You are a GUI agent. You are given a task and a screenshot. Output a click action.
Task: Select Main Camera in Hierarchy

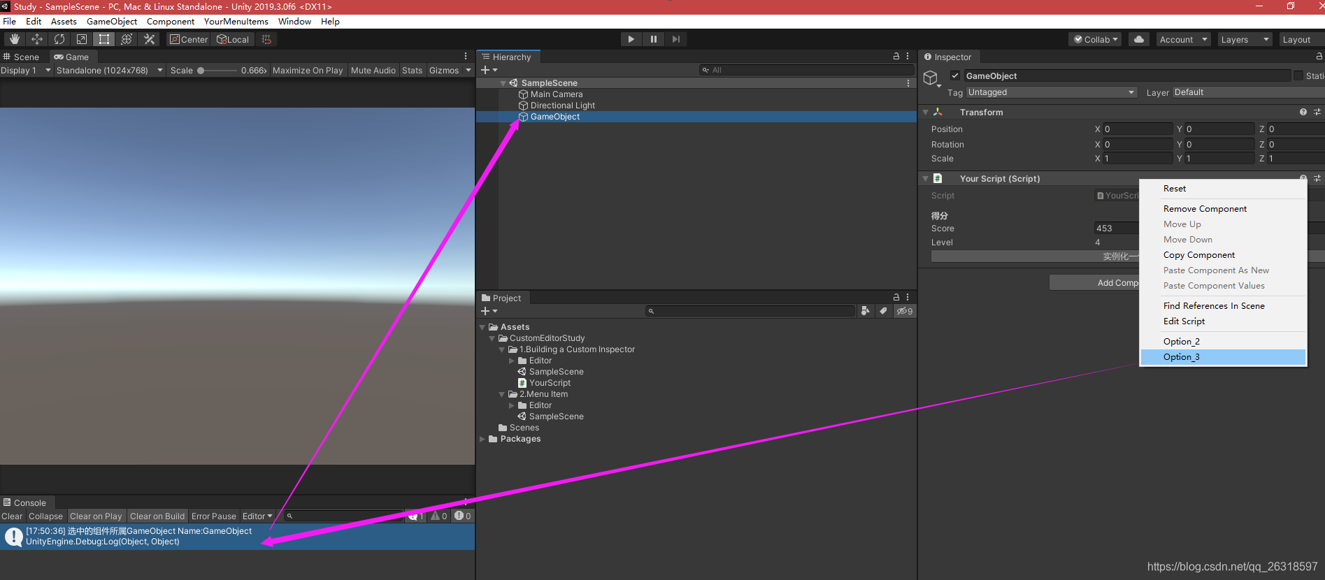[x=556, y=94]
